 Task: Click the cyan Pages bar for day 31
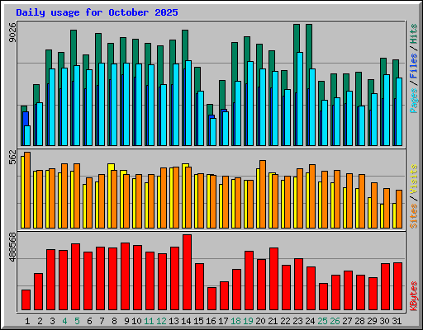click(x=399, y=112)
